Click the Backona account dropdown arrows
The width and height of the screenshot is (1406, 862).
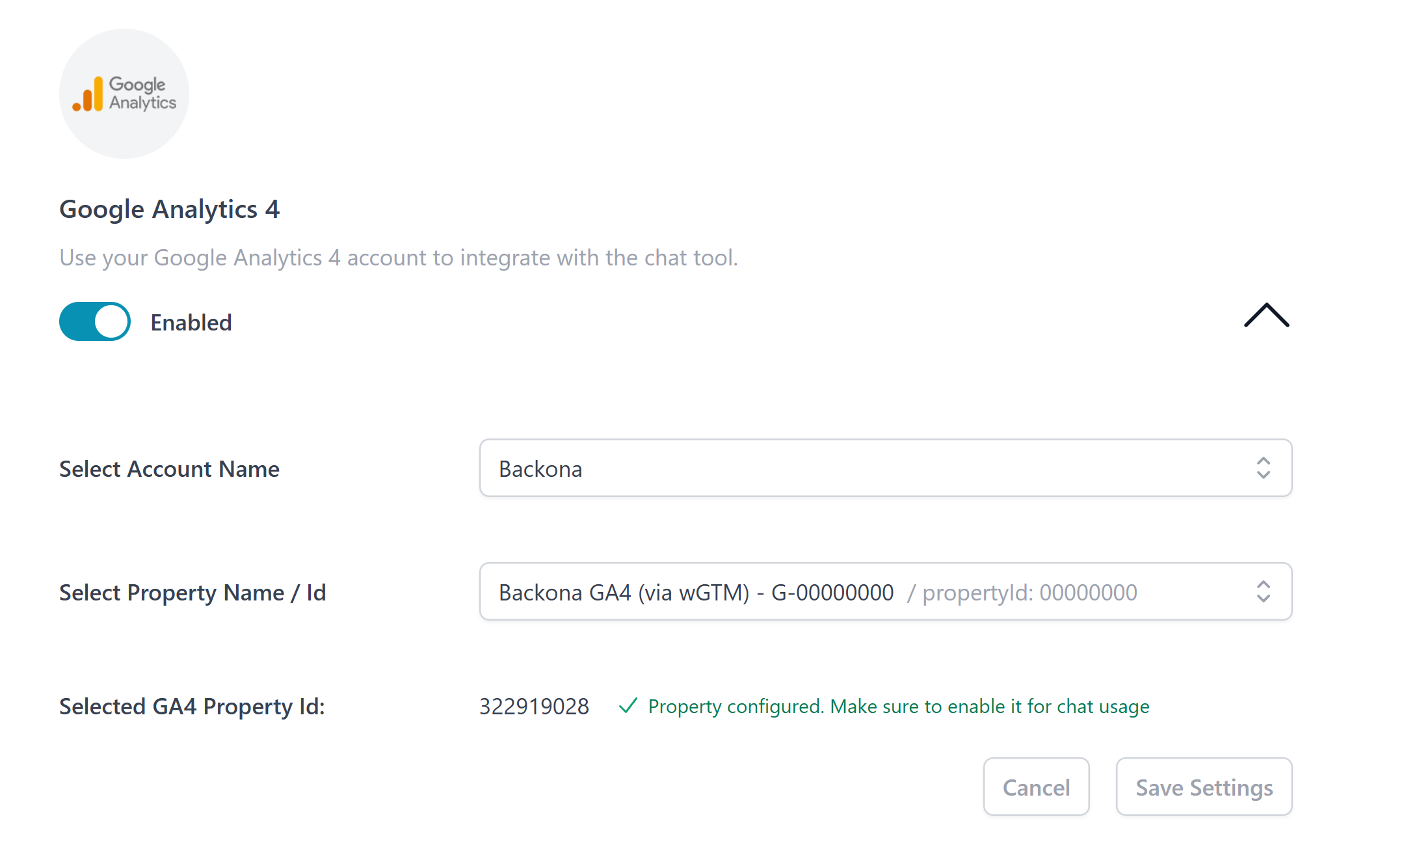point(1263,468)
